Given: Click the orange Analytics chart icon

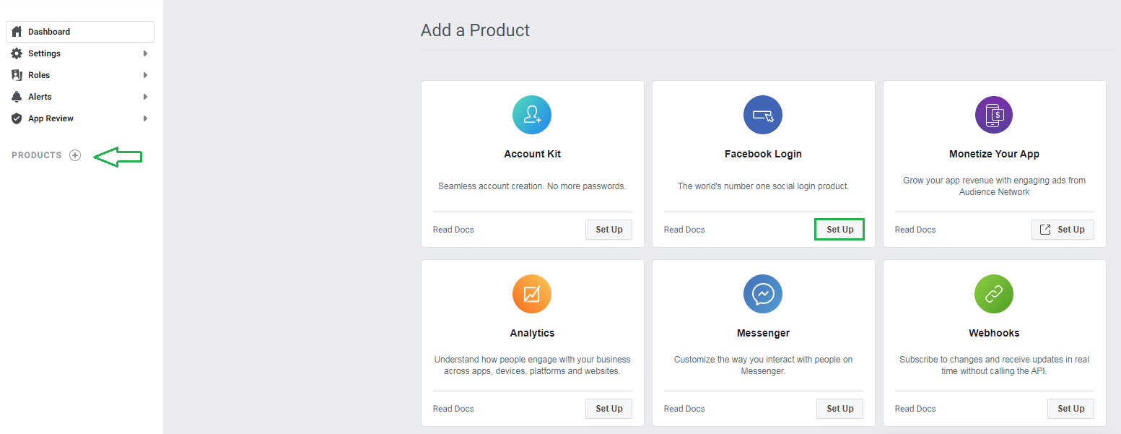Looking at the screenshot, I should 532,294.
